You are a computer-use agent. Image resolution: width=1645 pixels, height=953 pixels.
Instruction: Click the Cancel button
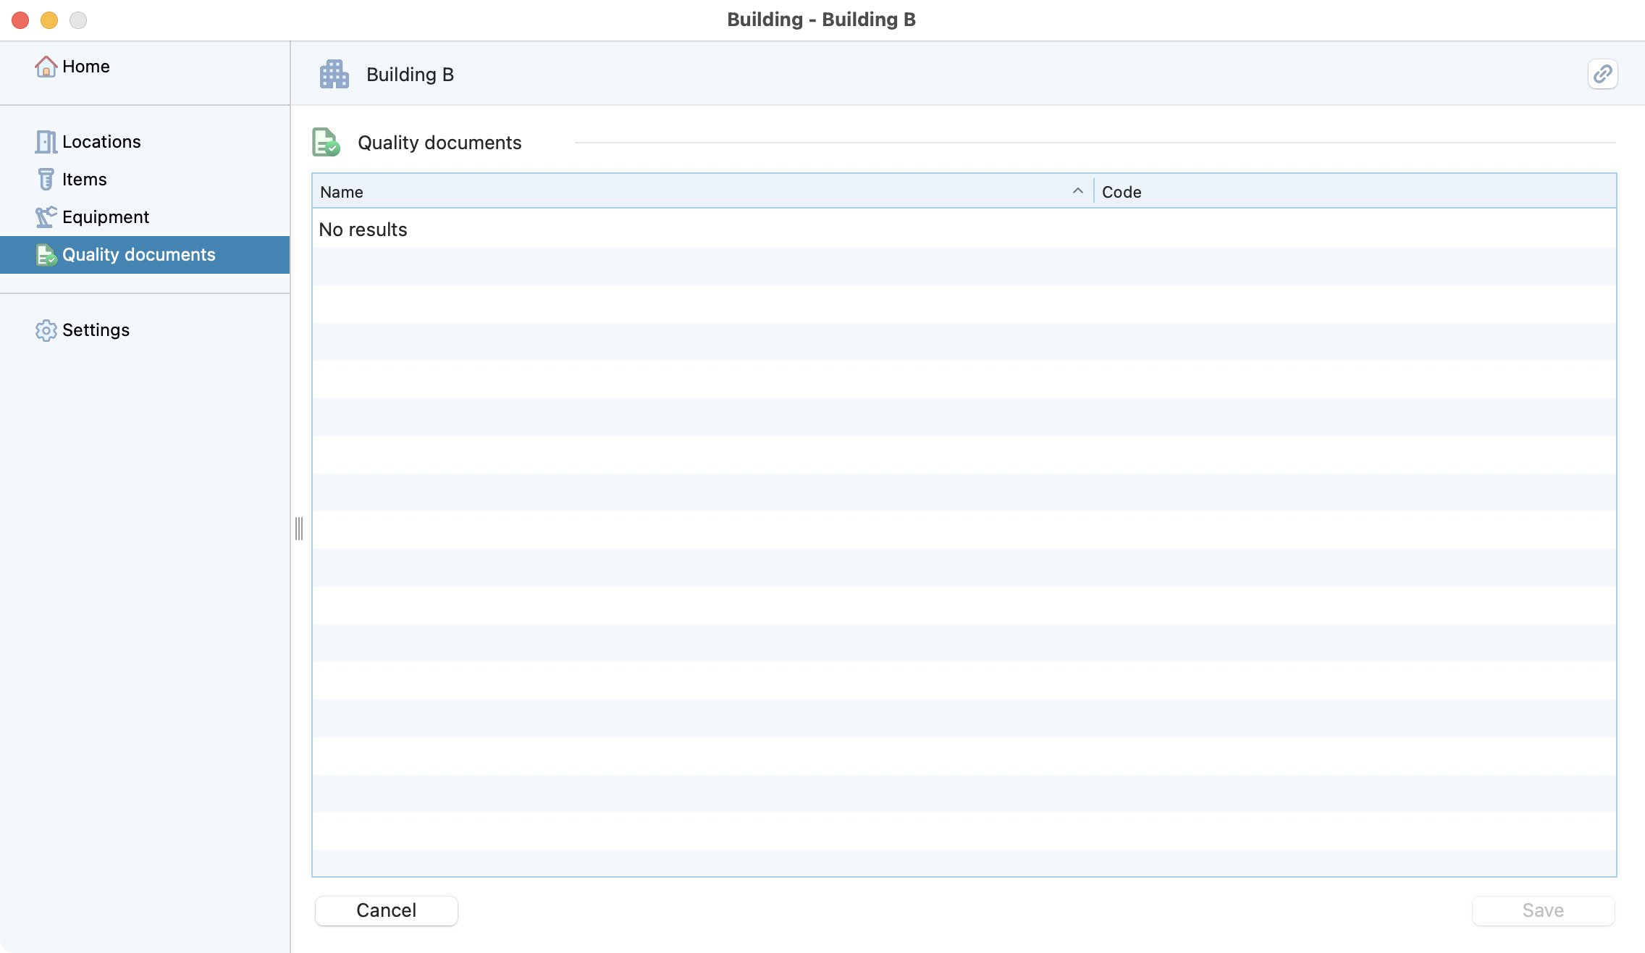click(387, 910)
